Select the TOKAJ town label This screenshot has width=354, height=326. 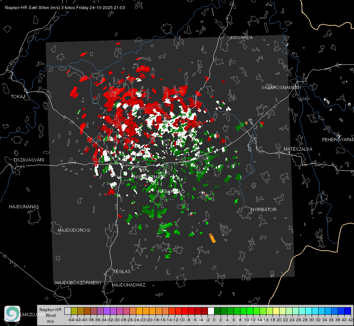click(18, 97)
